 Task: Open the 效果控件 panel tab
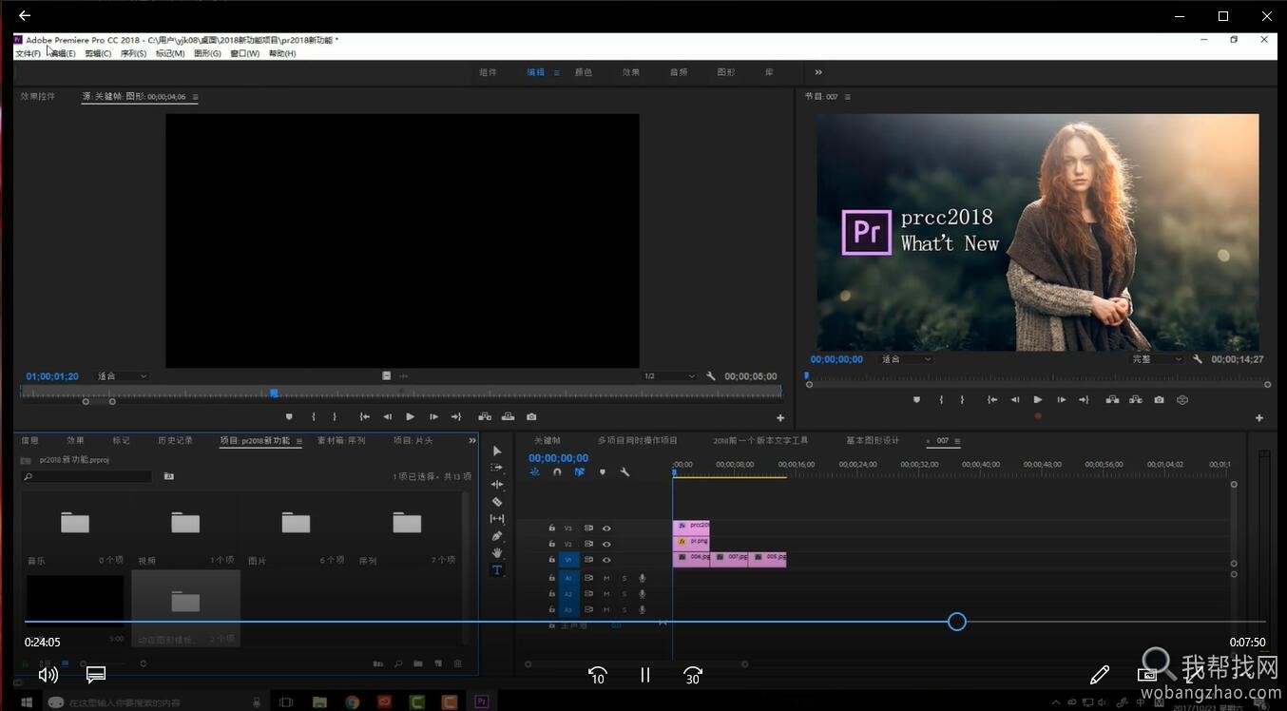click(38, 97)
